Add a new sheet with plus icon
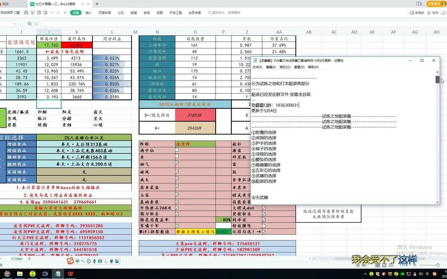The image size is (447, 279). [29, 259]
